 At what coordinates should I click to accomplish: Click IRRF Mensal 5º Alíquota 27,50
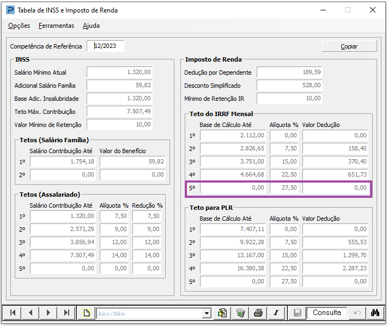(x=284, y=187)
